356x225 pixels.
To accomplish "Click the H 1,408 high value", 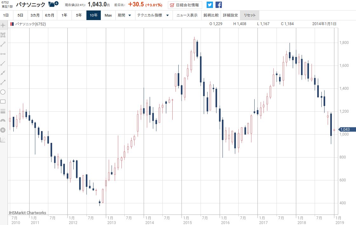I will [240, 24].
